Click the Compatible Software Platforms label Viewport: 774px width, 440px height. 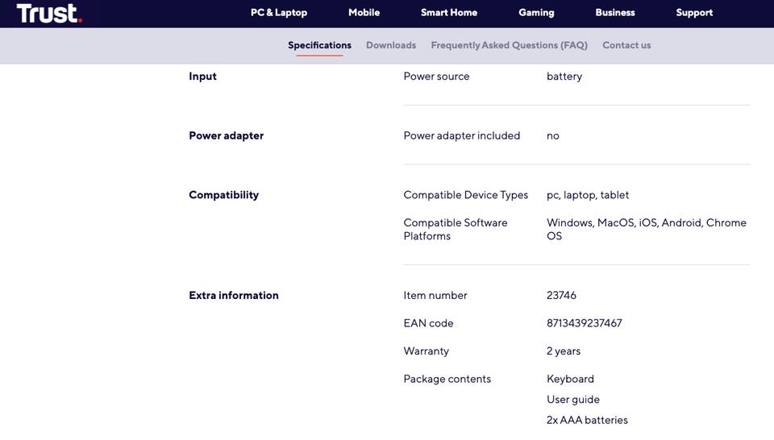[456, 229]
